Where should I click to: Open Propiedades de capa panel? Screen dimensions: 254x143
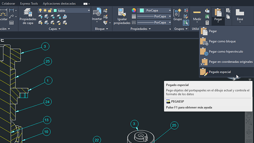(28, 16)
